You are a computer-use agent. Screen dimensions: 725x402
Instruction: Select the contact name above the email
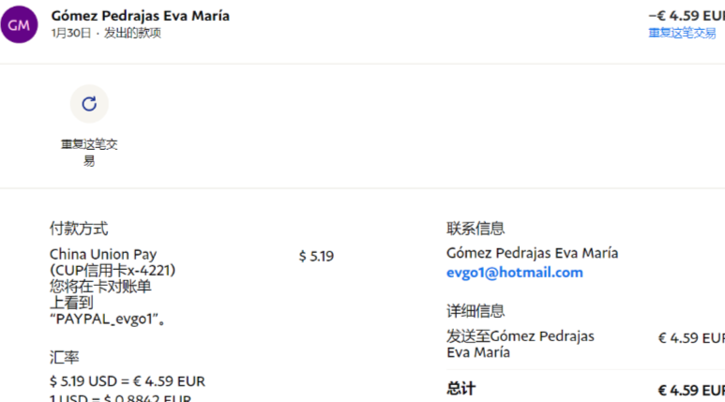click(x=532, y=253)
